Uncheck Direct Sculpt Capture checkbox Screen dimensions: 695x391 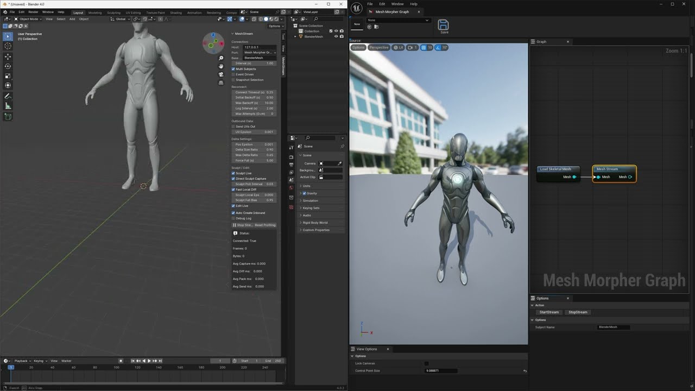tap(233, 179)
